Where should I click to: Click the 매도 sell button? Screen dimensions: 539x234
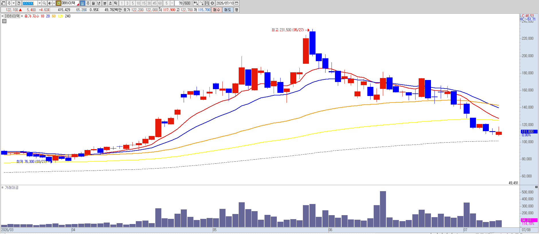click(228, 10)
